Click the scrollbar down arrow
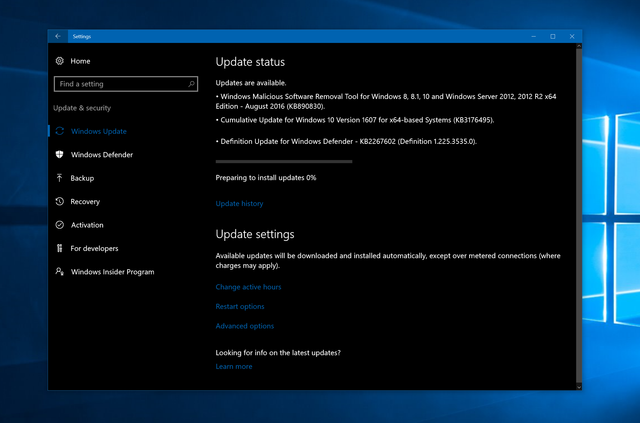Image resolution: width=640 pixels, height=423 pixels. [x=579, y=387]
